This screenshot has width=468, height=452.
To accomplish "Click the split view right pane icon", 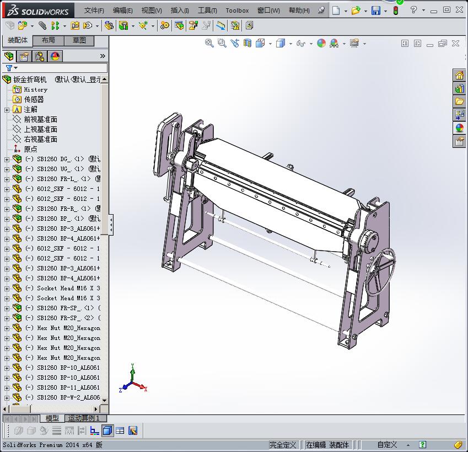I will pos(417,44).
